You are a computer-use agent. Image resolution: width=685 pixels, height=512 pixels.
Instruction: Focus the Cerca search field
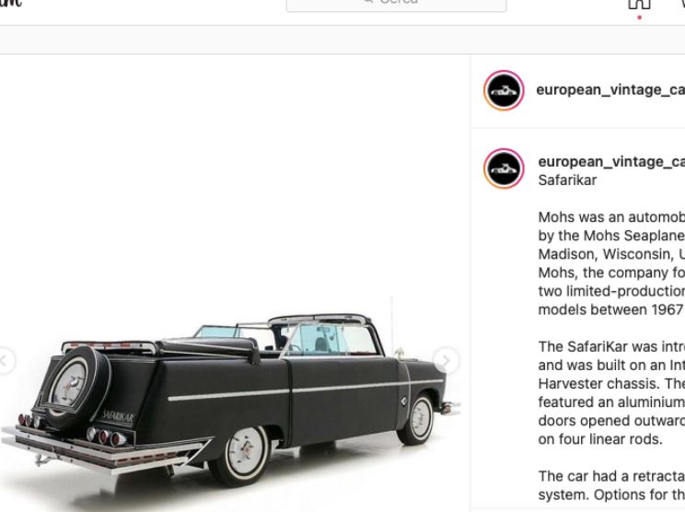396,5
